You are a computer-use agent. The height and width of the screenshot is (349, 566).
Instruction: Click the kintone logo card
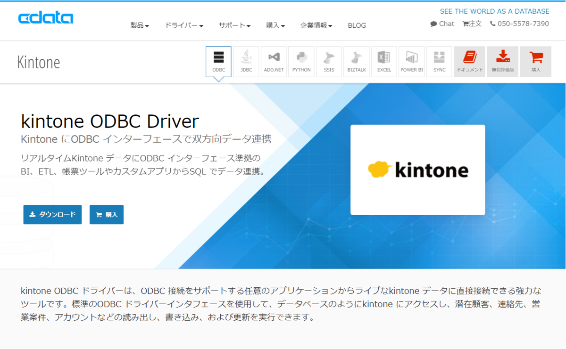(418, 170)
